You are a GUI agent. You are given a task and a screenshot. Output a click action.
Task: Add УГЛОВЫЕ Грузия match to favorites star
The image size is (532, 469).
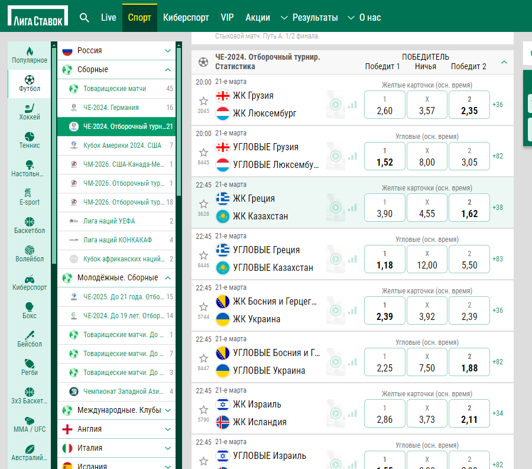click(203, 153)
